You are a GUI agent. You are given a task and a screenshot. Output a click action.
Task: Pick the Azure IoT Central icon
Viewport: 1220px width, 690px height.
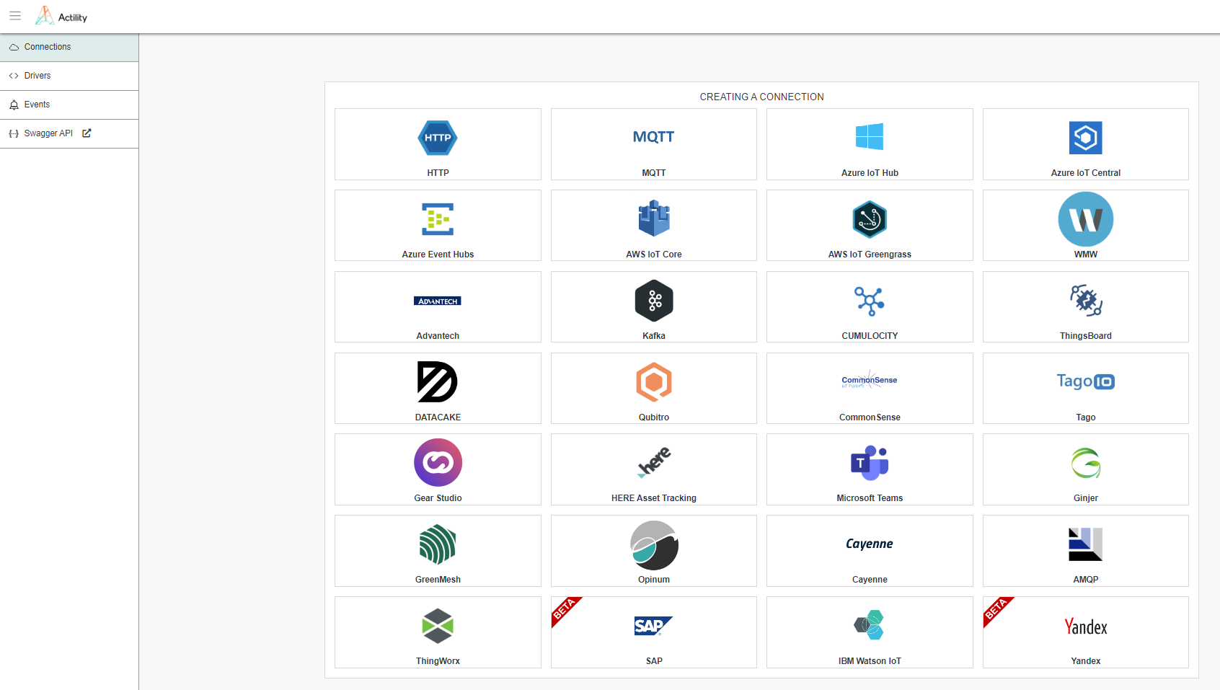coord(1086,138)
